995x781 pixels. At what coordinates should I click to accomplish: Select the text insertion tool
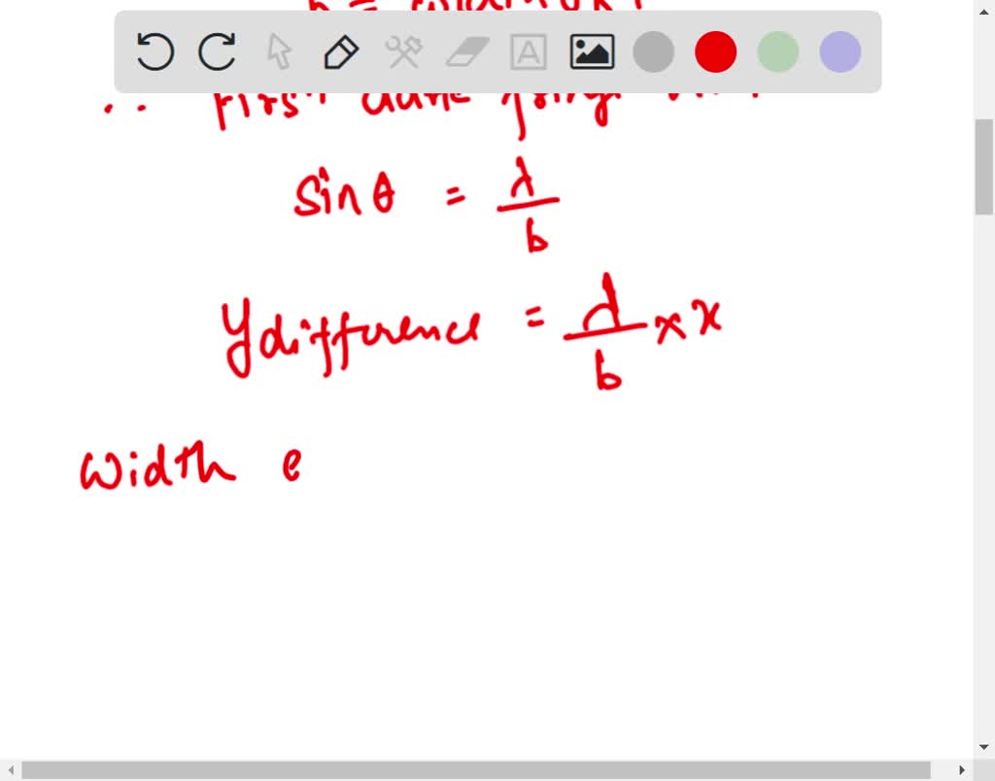tap(529, 52)
